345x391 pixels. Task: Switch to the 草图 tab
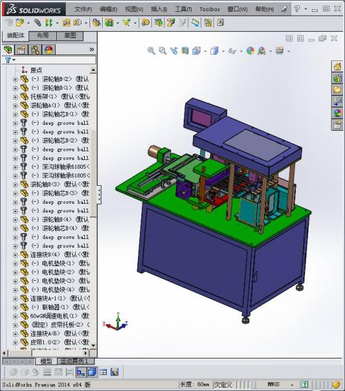(70, 36)
